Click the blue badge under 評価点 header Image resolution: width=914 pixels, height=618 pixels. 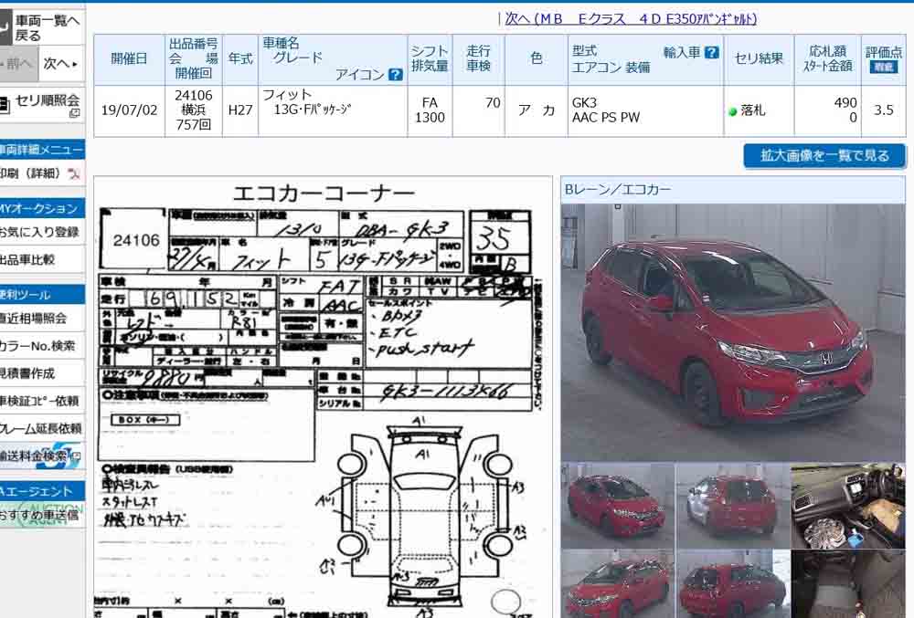click(883, 67)
